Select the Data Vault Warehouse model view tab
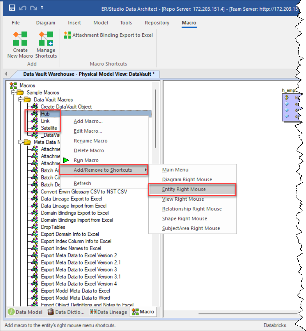306x331 pixels. click(x=89, y=74)
